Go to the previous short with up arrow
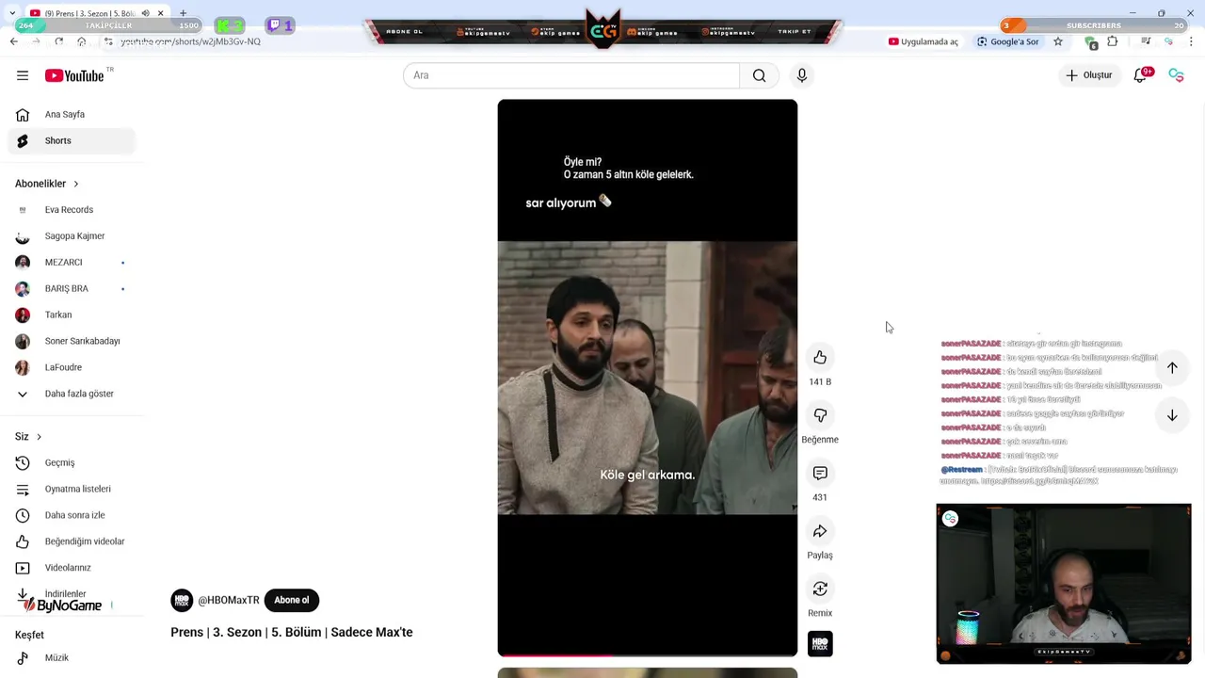The width and height of the screenshot is (1205, 678). point(1172,367)
